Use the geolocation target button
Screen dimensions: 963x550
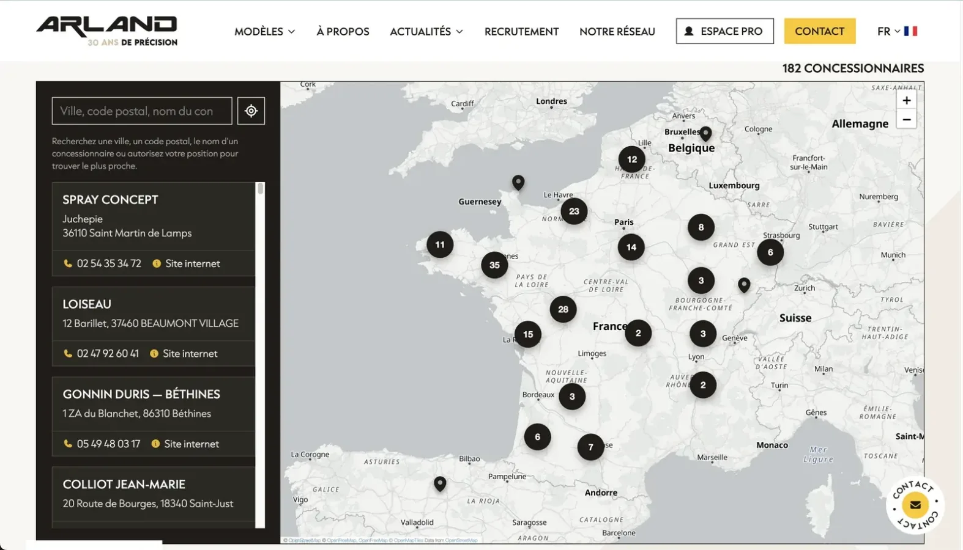251,111
